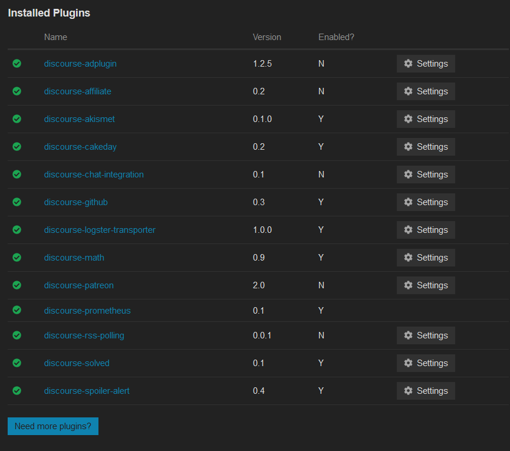
Task: Click the 'Version' column header
Action: tap(267, 37)
